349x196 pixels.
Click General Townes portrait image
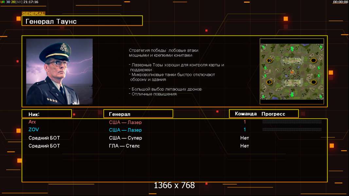coord(60,72)
